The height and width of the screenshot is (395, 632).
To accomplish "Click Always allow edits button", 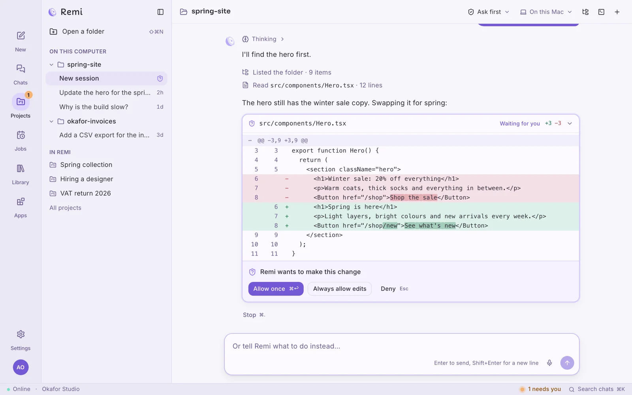I will point(340,289).
